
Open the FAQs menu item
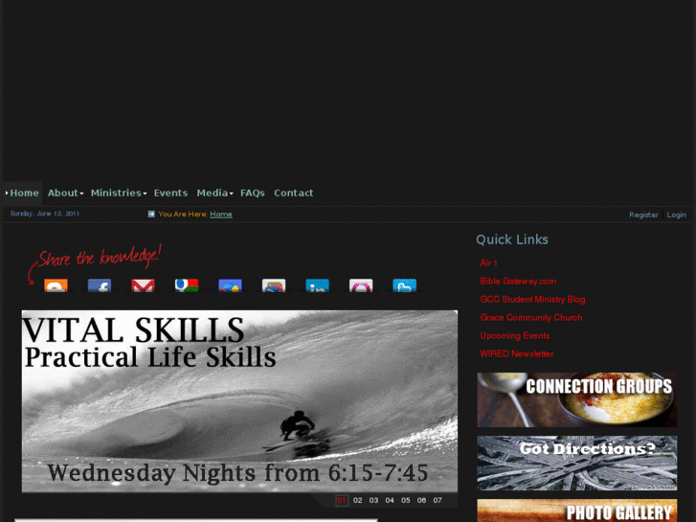pos(253,193)
